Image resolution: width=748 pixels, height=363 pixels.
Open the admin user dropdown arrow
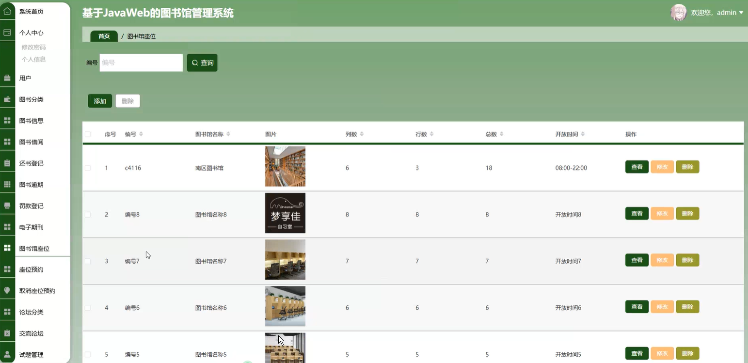(x=741, y=13)
